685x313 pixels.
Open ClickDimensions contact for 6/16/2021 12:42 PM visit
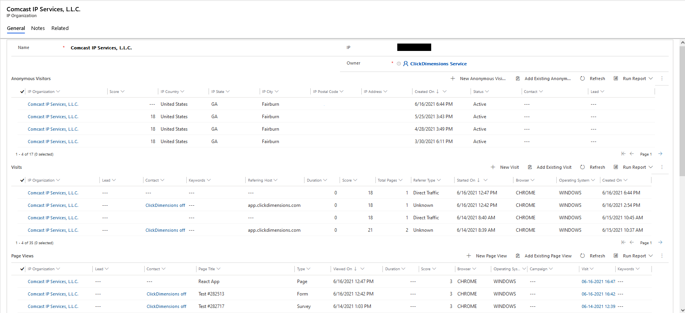point(165,205)
